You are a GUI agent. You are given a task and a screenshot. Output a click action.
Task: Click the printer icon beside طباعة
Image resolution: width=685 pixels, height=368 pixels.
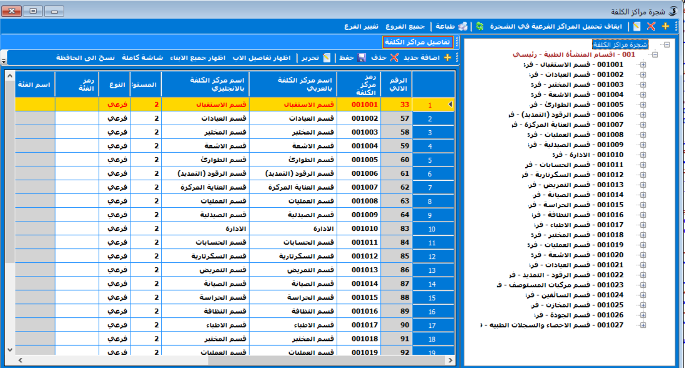(x=463, y=26)
